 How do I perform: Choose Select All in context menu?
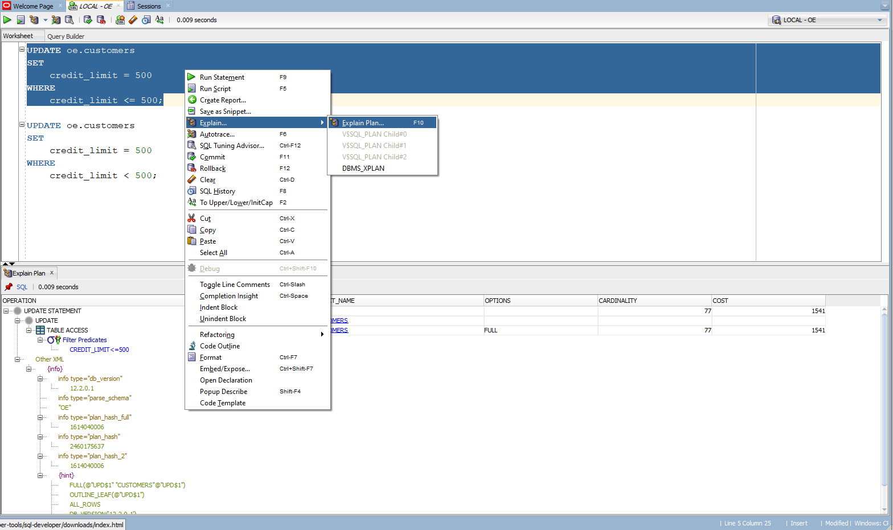pyautogui.click(x=258, y=253)
